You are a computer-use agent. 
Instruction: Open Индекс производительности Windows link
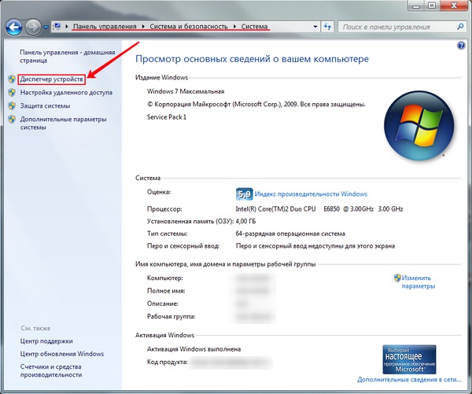(x=311, y=194)
